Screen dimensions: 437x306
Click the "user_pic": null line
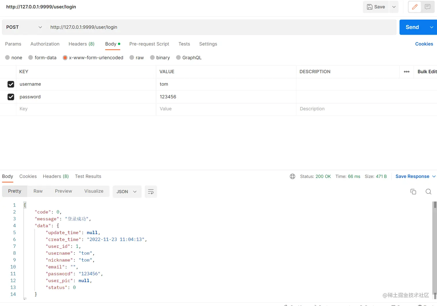click(x=68, y=281)
